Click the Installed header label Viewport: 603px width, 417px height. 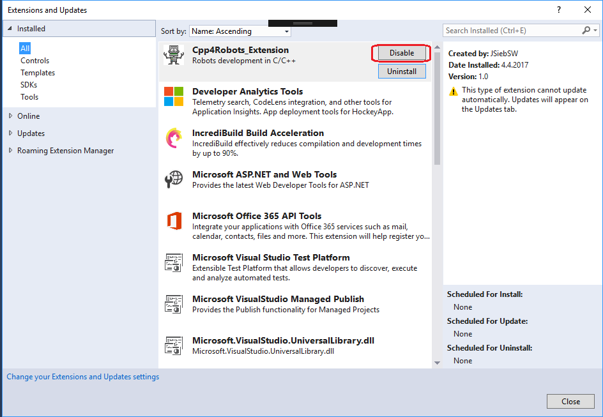(31, 29)
